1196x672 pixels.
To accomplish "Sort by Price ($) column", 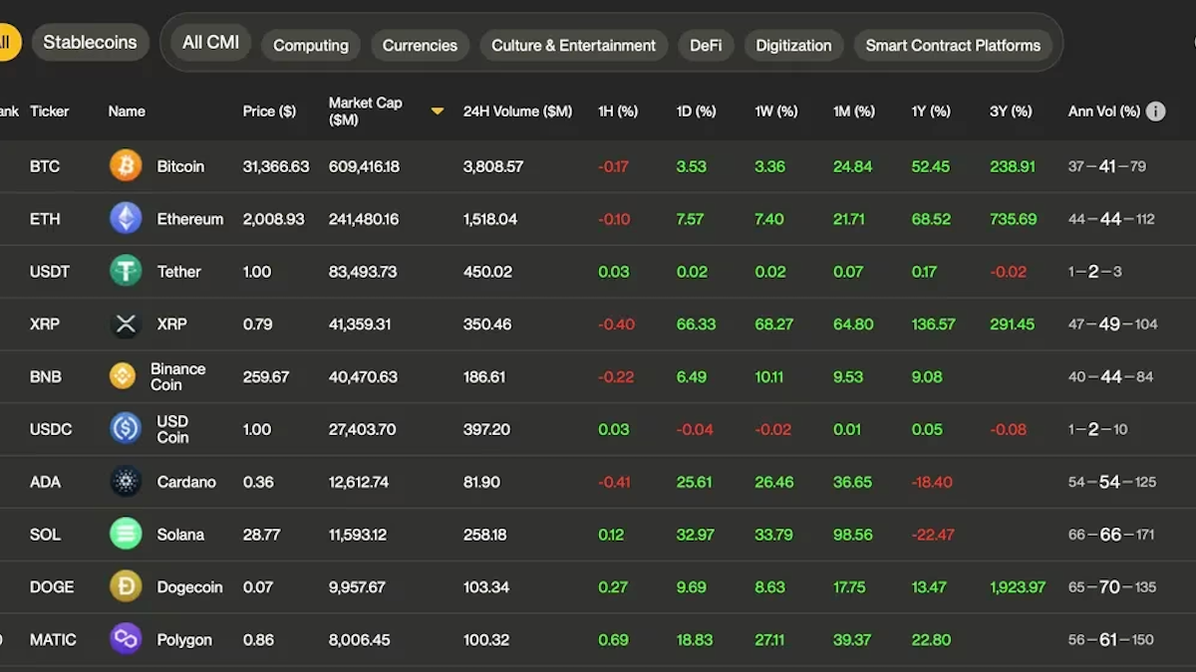I will point(269,112).
